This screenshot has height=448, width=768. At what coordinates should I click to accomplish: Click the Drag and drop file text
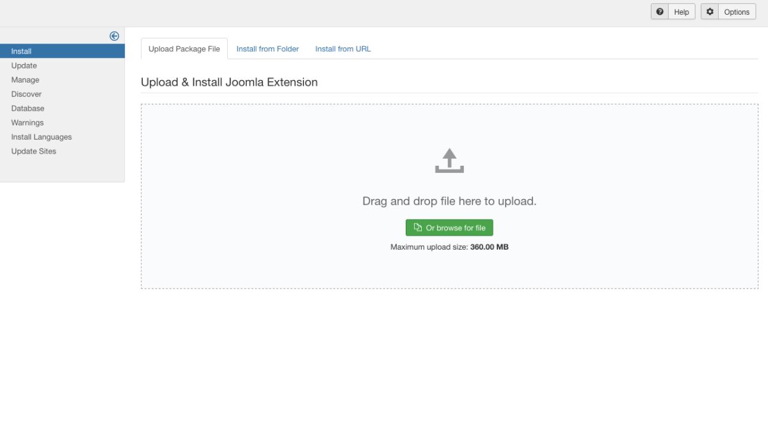click(449, 201)
